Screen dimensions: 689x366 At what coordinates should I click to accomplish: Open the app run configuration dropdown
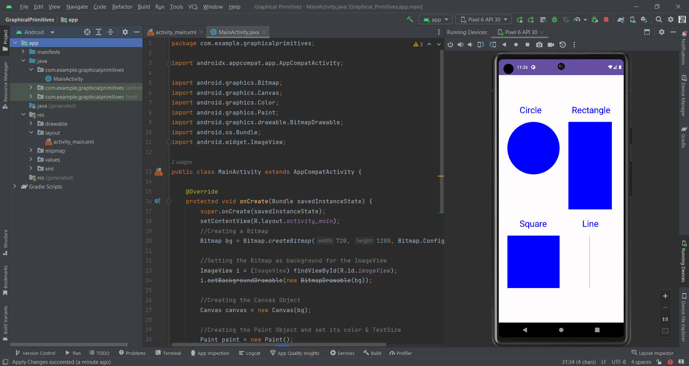click(435, 19)
